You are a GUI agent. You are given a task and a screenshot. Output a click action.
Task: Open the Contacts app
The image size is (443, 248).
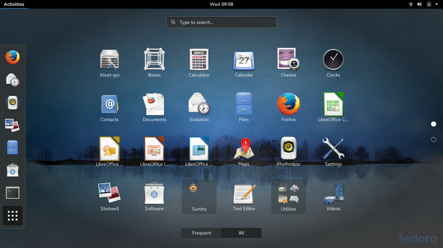(x=109, y=107)
